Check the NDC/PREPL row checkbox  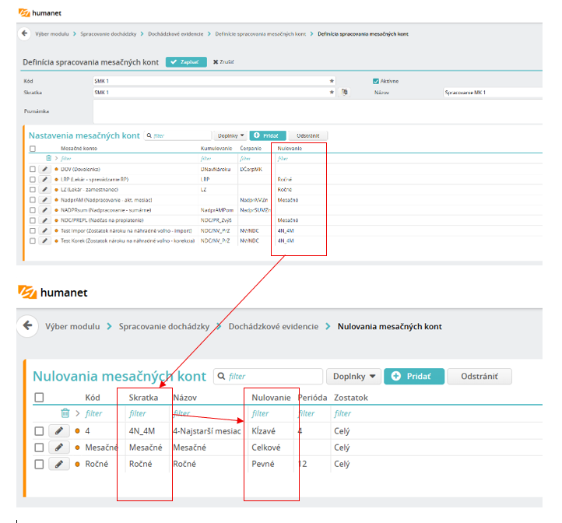[x=33, y=220]
